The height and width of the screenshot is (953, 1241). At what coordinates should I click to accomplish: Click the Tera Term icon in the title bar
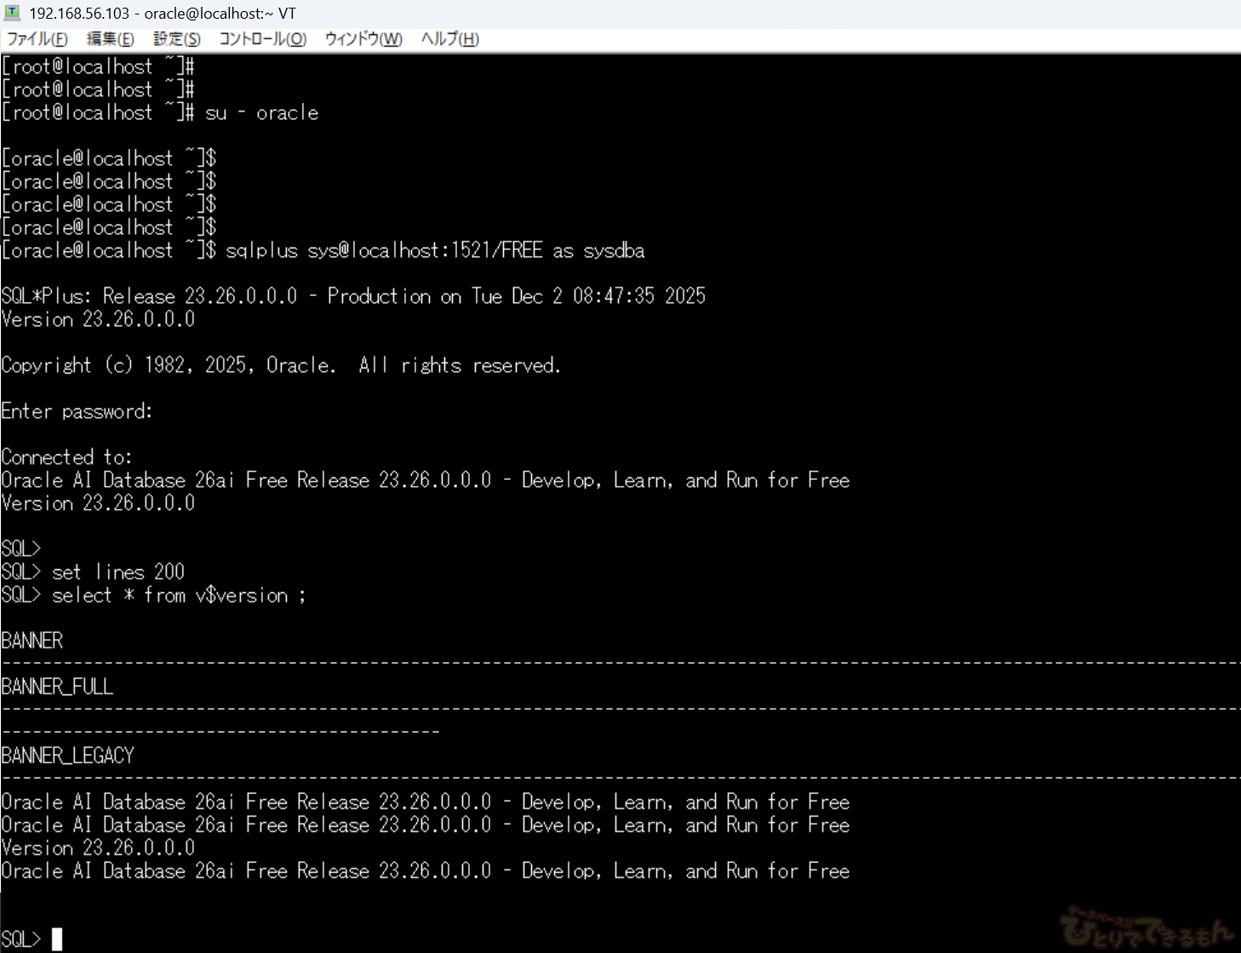tap(12, 14)
